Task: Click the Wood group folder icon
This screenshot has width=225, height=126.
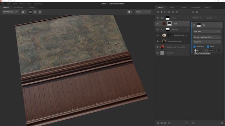Action: [x=162, y=18]
